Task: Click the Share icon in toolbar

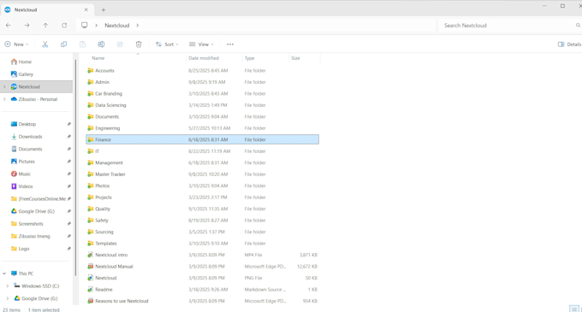Action: tap(120, 44)
